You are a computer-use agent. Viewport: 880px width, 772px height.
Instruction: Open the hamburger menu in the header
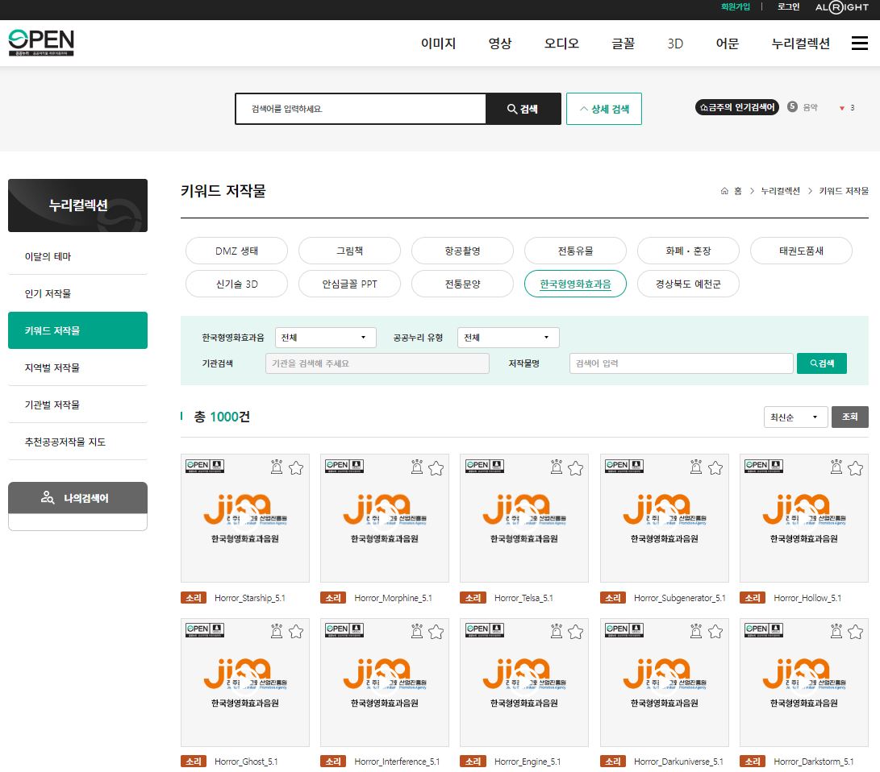click(859, 44)
